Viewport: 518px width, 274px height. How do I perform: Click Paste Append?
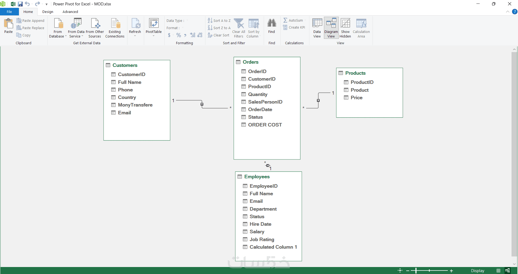tap(30, 20)
